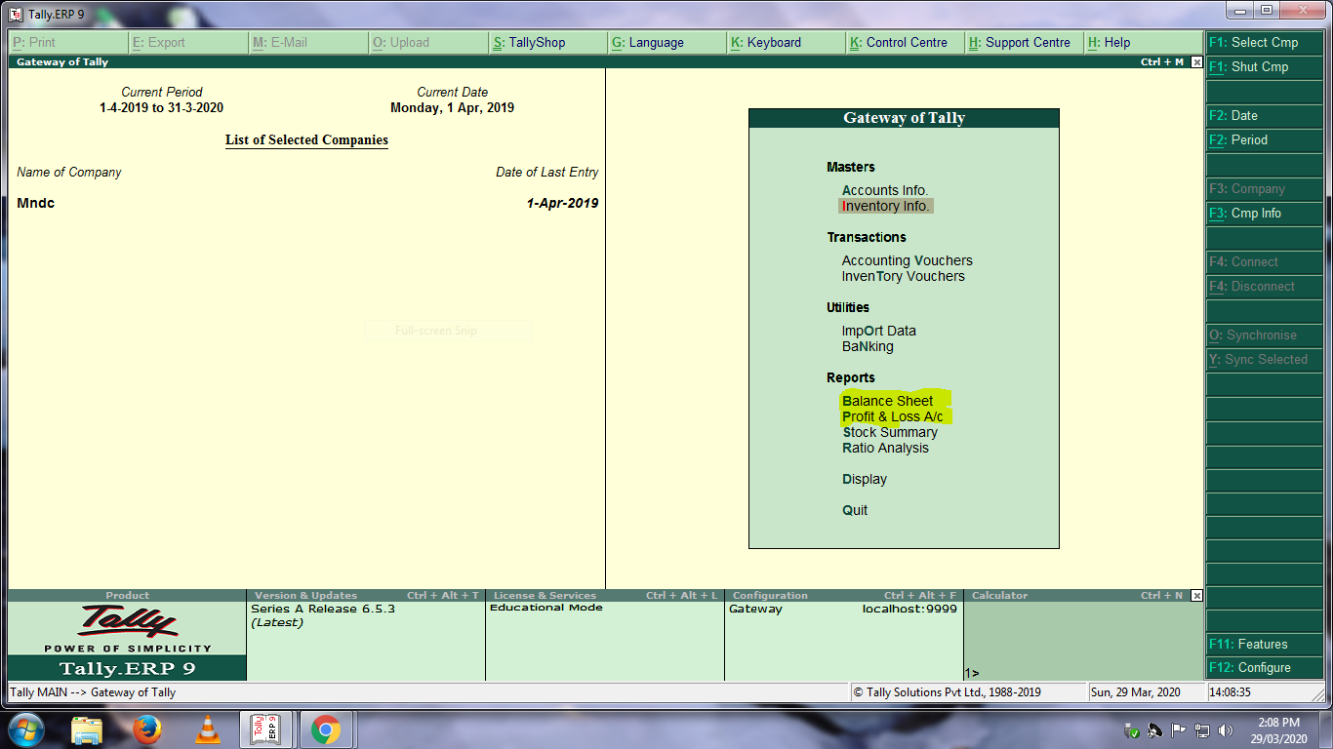The width and height of the screenshot is (1333, 749).
Task: Close the Calculator panel
Action: tap(1197, 595)
